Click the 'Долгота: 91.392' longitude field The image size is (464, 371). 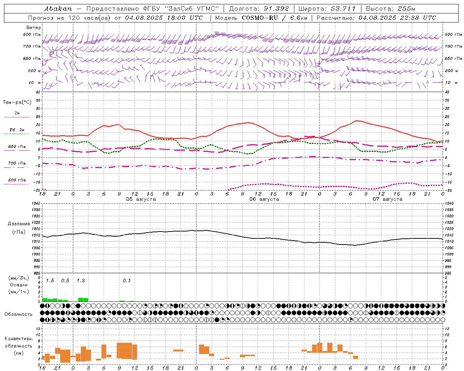[x=259, y=9]
